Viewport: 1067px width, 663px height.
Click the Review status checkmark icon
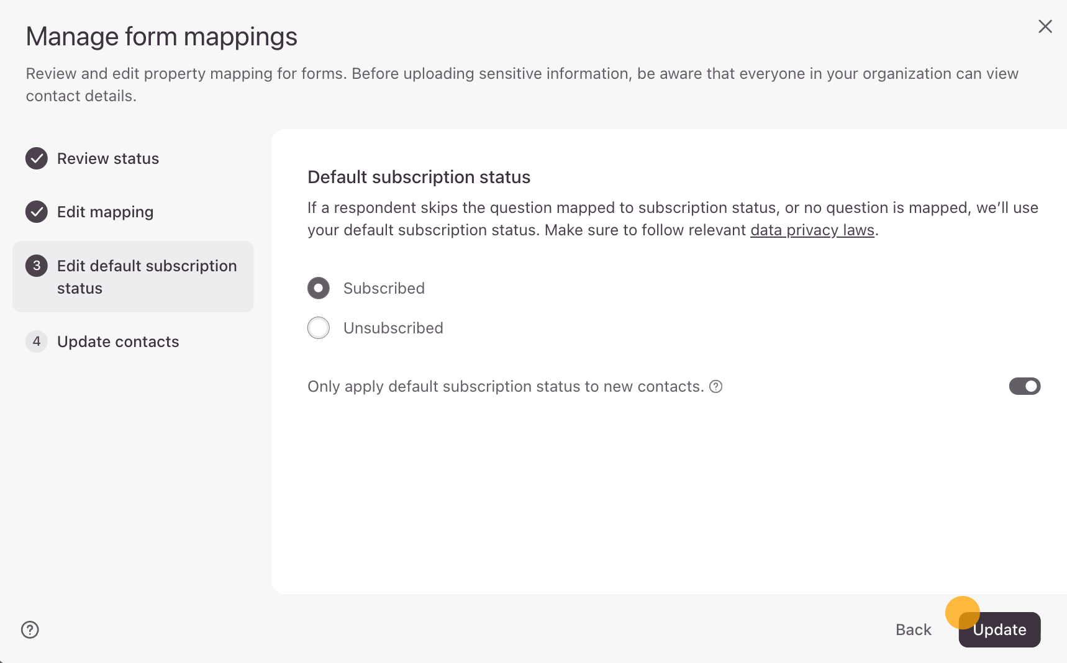(x=37, y=158)
